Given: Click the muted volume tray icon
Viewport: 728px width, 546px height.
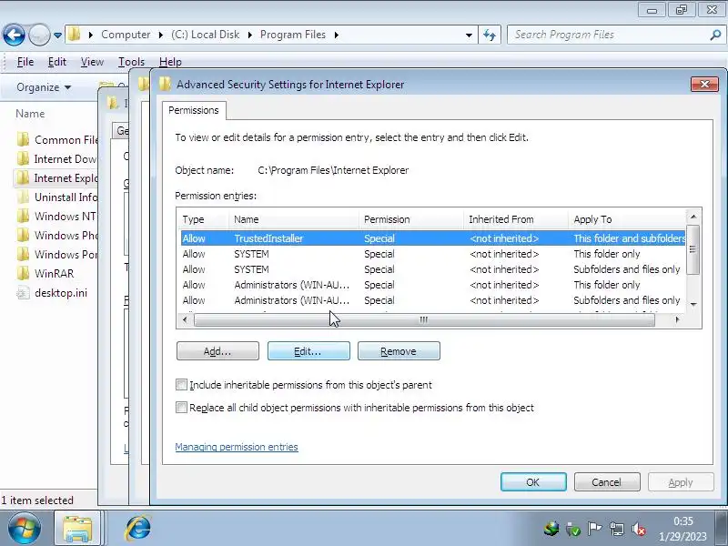Looking at the screenshot, I should 639,529.
